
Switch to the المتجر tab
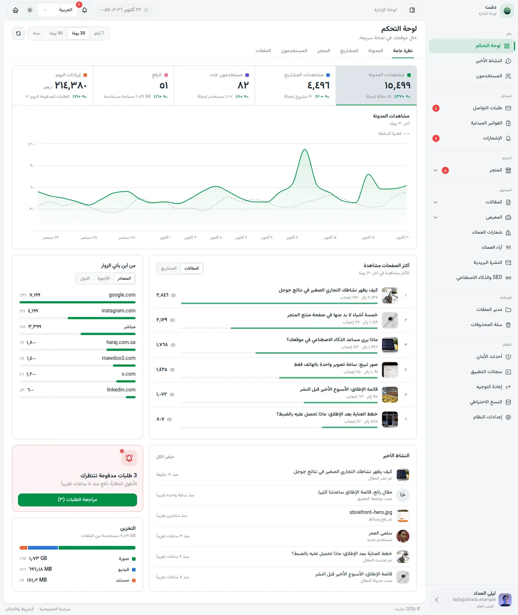click(x=324, y=51)
